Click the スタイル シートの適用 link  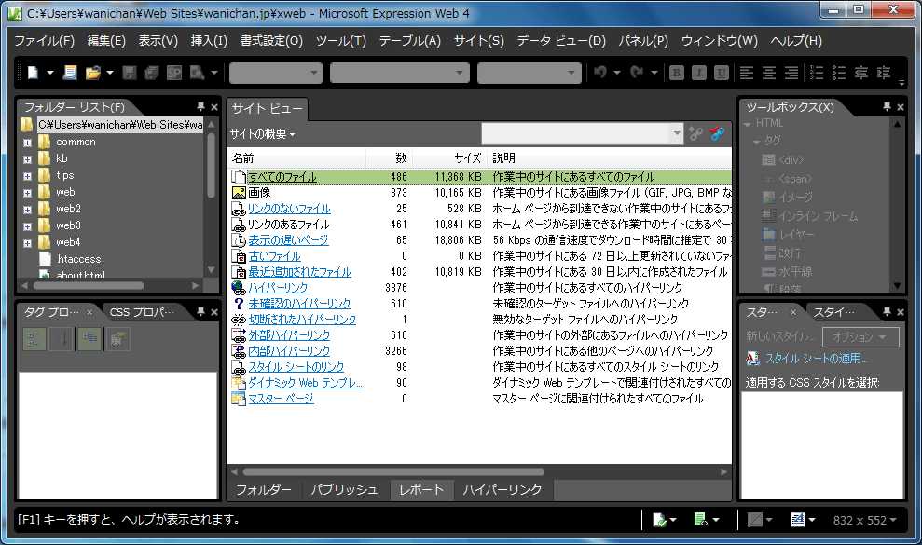(816, 358)
